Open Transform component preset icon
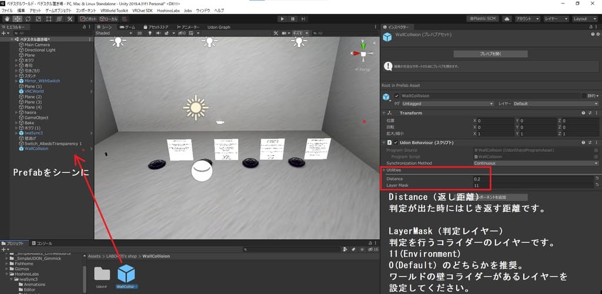This screenshot has height=294, width=602. [x=590, y=113]
